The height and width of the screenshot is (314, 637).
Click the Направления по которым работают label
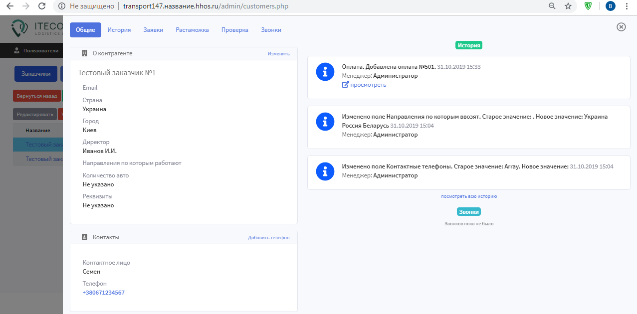click(x=132, y=163)
